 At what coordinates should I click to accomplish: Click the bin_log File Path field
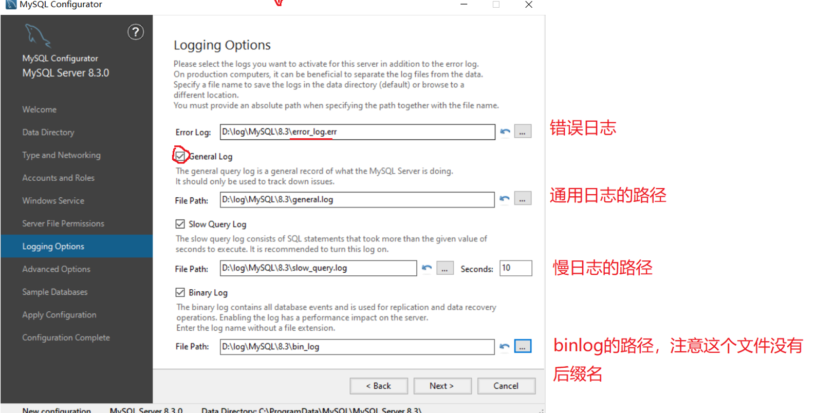[357, 347]
